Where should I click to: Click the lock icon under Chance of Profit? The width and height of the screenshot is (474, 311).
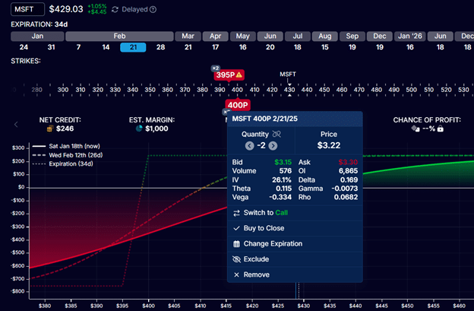[441, 129]
